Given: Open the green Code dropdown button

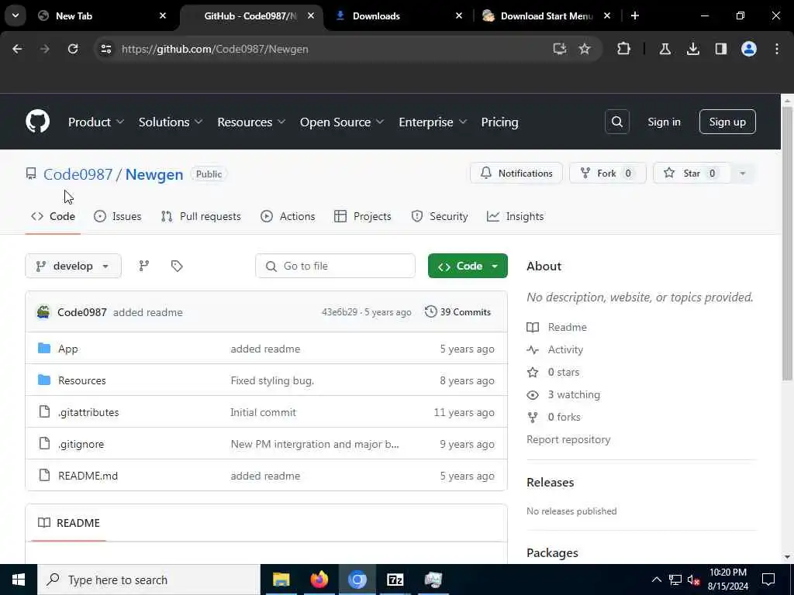Looking at the screenshot, I should pyautogui.click(x=468, y=266).
